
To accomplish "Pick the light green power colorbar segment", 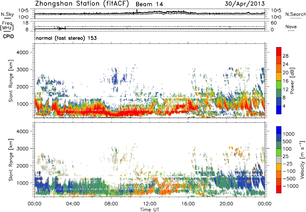I will click(x=279, y=85).
